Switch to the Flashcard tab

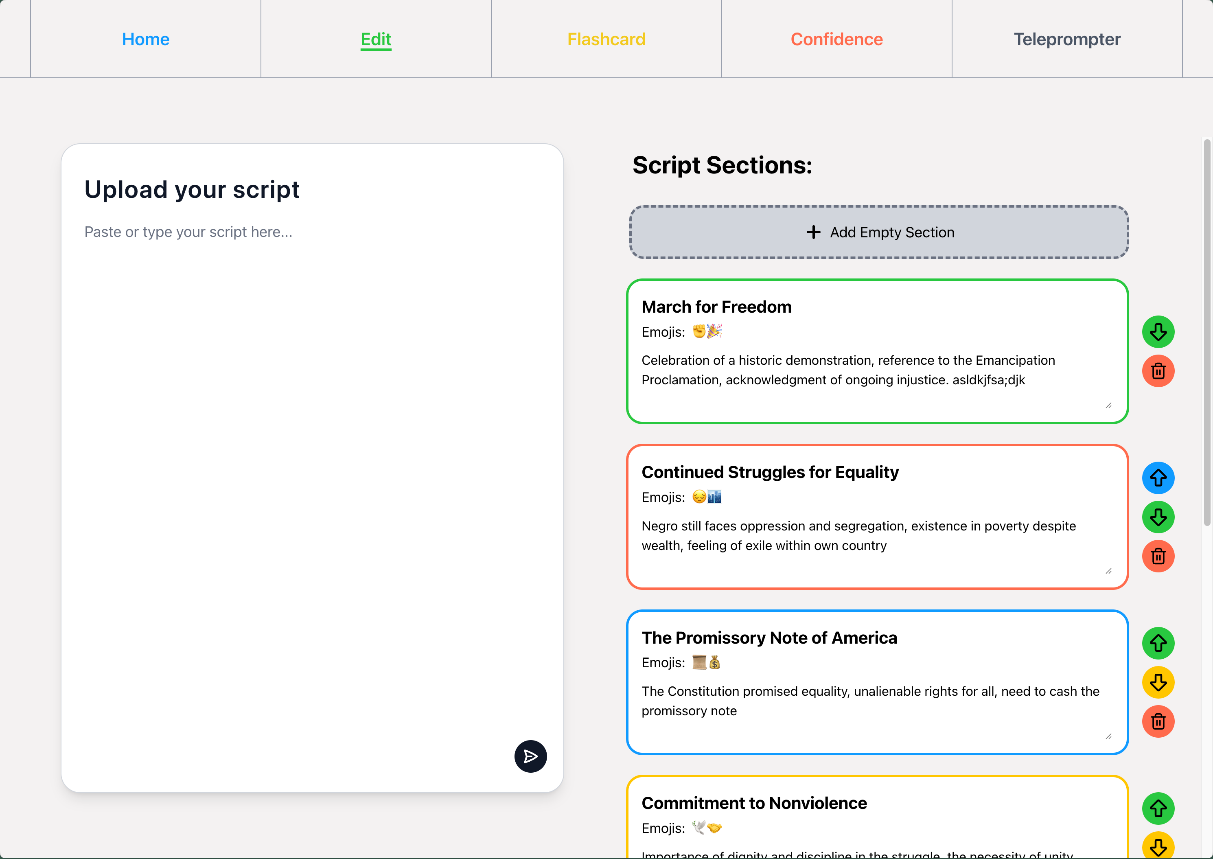[x=606, y=39]
